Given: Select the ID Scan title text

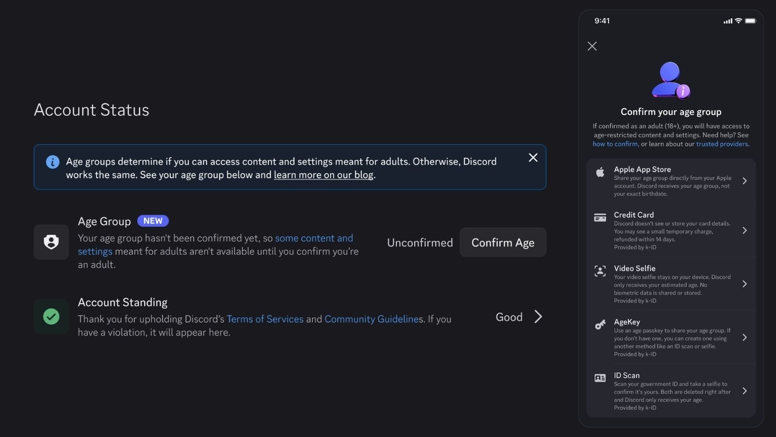Looking at the screenshot, I should tap(627, 375).
